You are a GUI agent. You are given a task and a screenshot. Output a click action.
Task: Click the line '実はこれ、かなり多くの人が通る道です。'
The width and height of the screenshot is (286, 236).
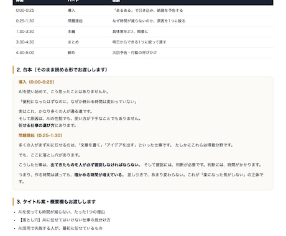[56, 111]
